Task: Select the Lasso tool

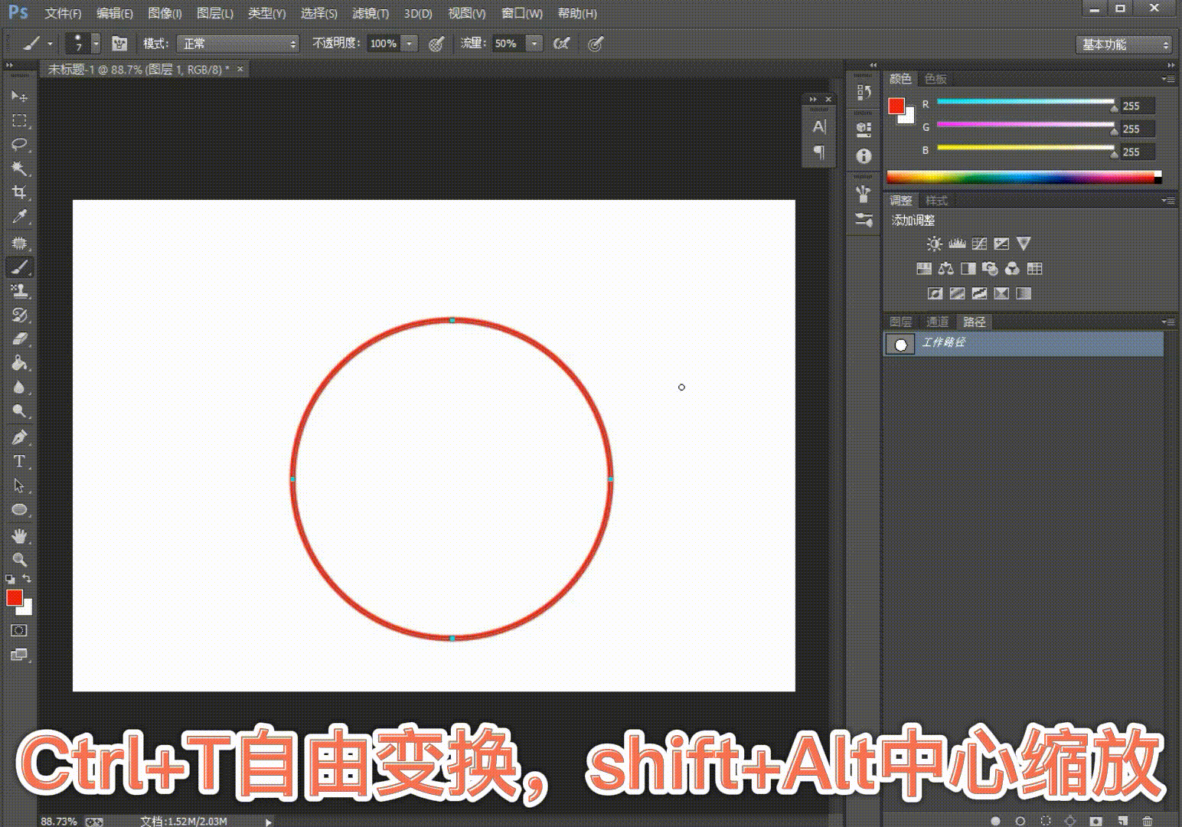Action: [19, 144]
